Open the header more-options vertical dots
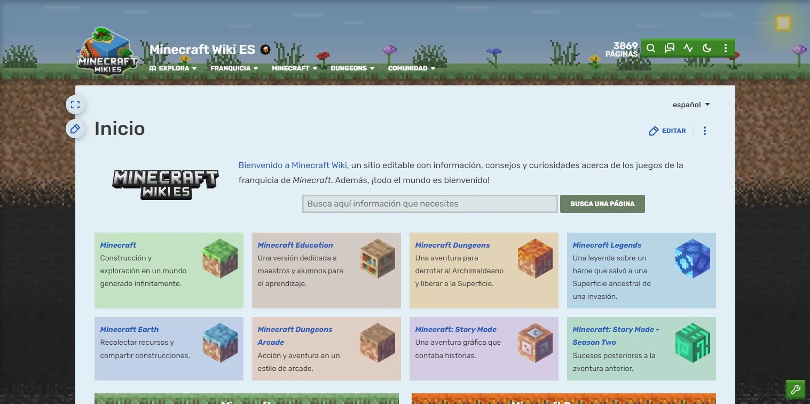810x404 pixels. point(725,48)
